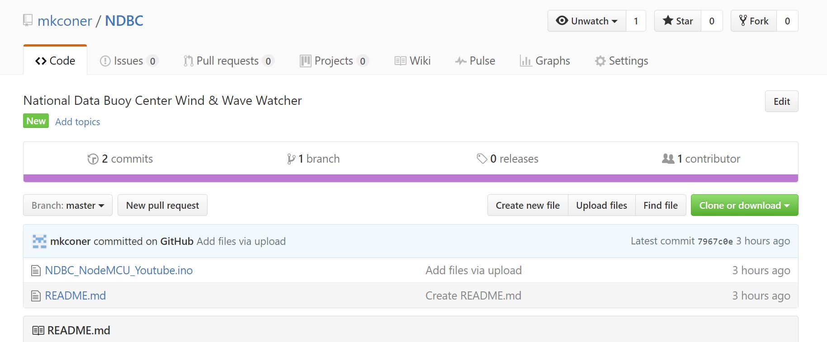
Task: View the 1 contributor page
Action: click(x=701, y=159)
